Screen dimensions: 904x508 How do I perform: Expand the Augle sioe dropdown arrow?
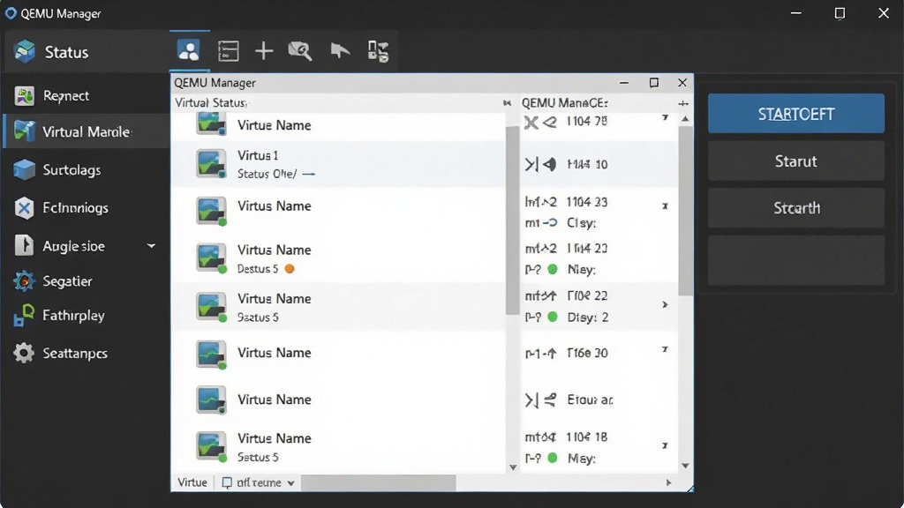click(x=151, y=246)
